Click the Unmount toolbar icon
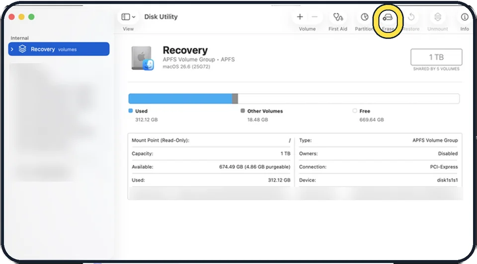 point(437,17)
